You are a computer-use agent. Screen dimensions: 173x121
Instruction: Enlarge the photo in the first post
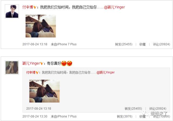[41, 26]
